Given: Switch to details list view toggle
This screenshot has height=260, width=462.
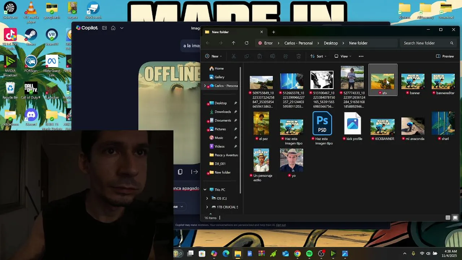Looking at the screenshot, I should [x=448, y=218].
